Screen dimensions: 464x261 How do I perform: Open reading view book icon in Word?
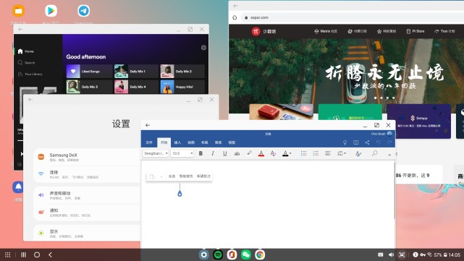[x=356, y=142]
